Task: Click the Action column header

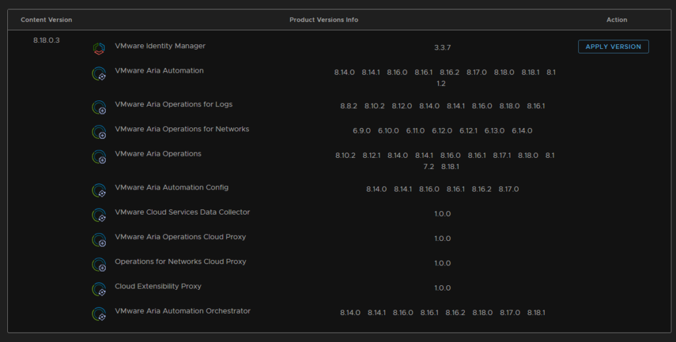Action: 617,20
